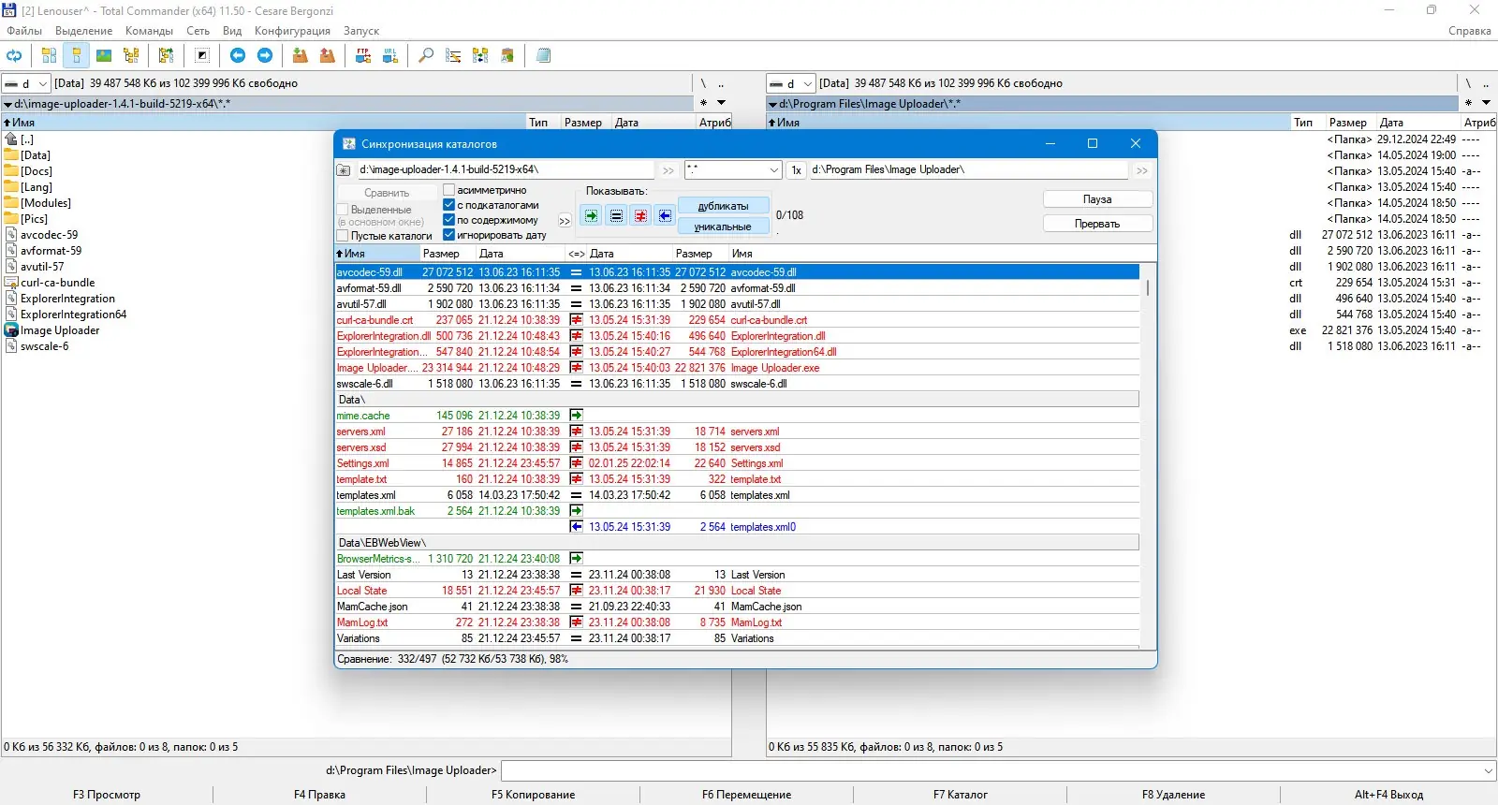The height and width of the screenshot is (805, 1498).
Task: Click the synchronize directories toolbar icon
Action: [480, 56]
